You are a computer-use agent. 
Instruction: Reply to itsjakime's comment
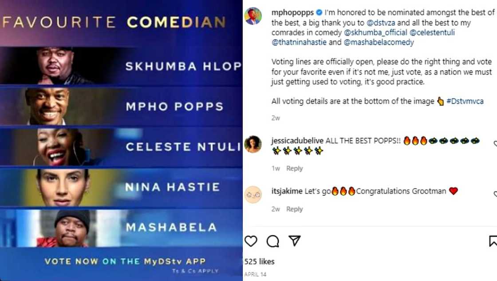coord(294,209)
